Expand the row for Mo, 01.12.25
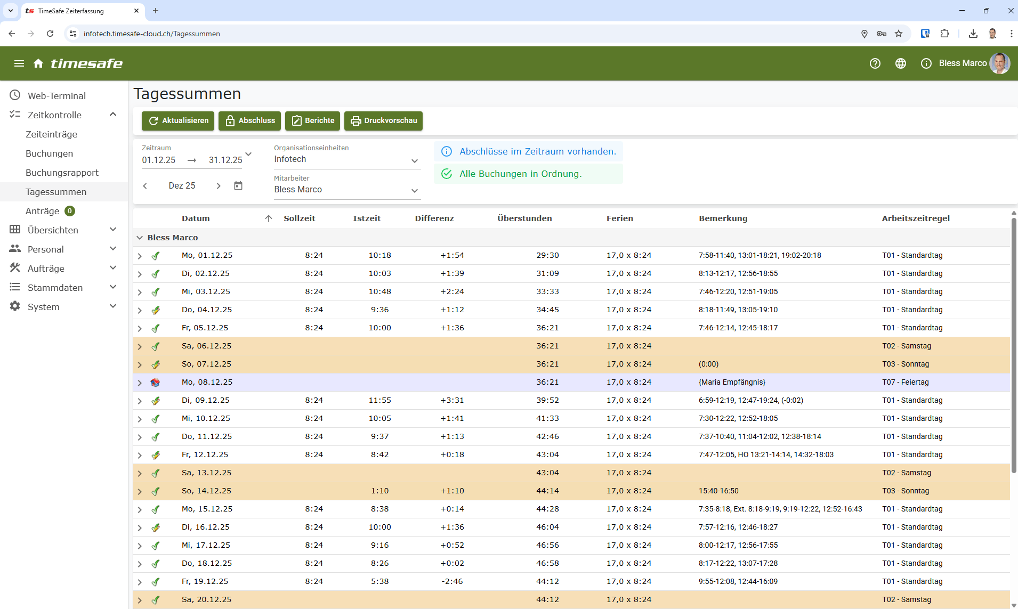The height and width of the screenshot is (609, 1018). [x=140, y=256]
